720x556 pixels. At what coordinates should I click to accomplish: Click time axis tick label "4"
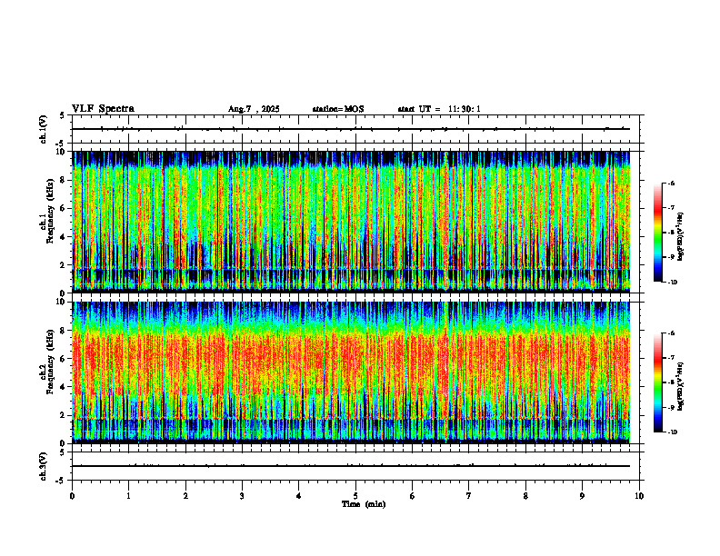click(299, 496)
